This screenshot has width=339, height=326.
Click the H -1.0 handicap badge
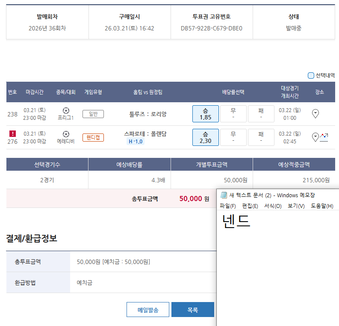(x=135, y=142)
